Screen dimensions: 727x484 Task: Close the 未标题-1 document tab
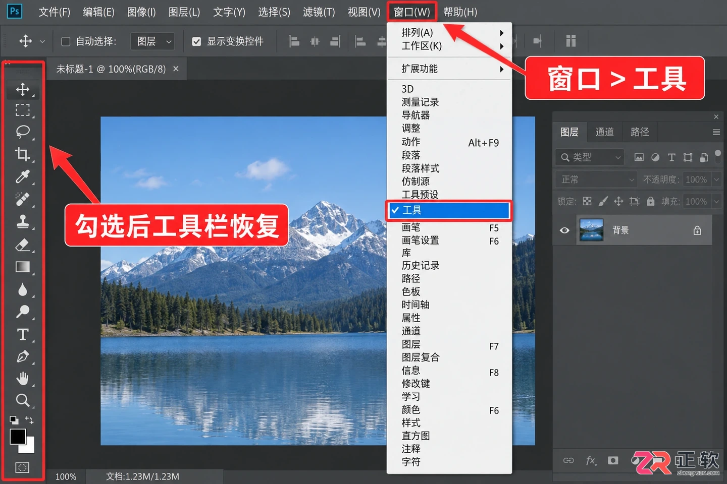pyautogui.click(x=176, y=69)
